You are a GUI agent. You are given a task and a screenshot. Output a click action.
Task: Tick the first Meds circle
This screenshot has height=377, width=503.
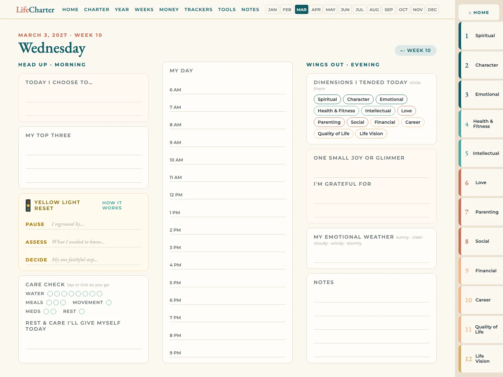click(x=46, y=312)
